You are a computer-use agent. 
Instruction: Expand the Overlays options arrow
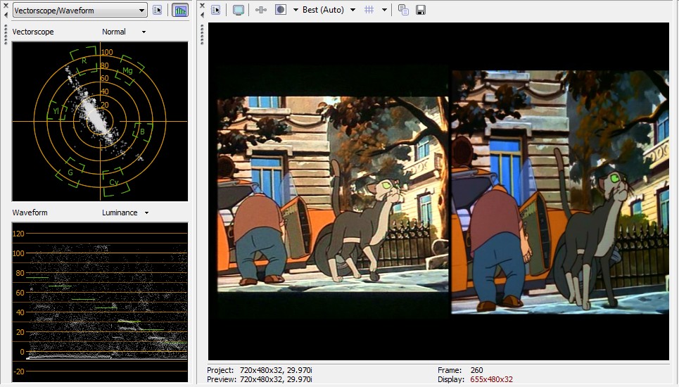pos(384,10)
